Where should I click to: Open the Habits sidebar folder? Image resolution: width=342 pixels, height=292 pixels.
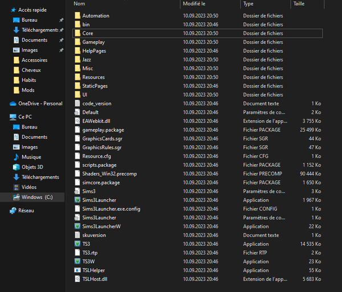pyautogui.click(x=29, y=80)
